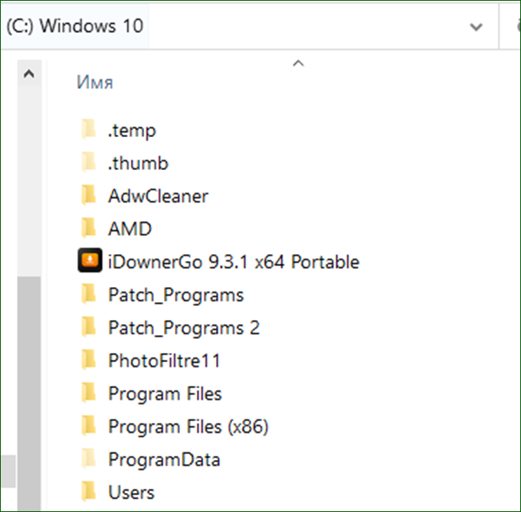Select the Patch_Programs folder icon
521x512 pixels.
[x=89, y=293]
